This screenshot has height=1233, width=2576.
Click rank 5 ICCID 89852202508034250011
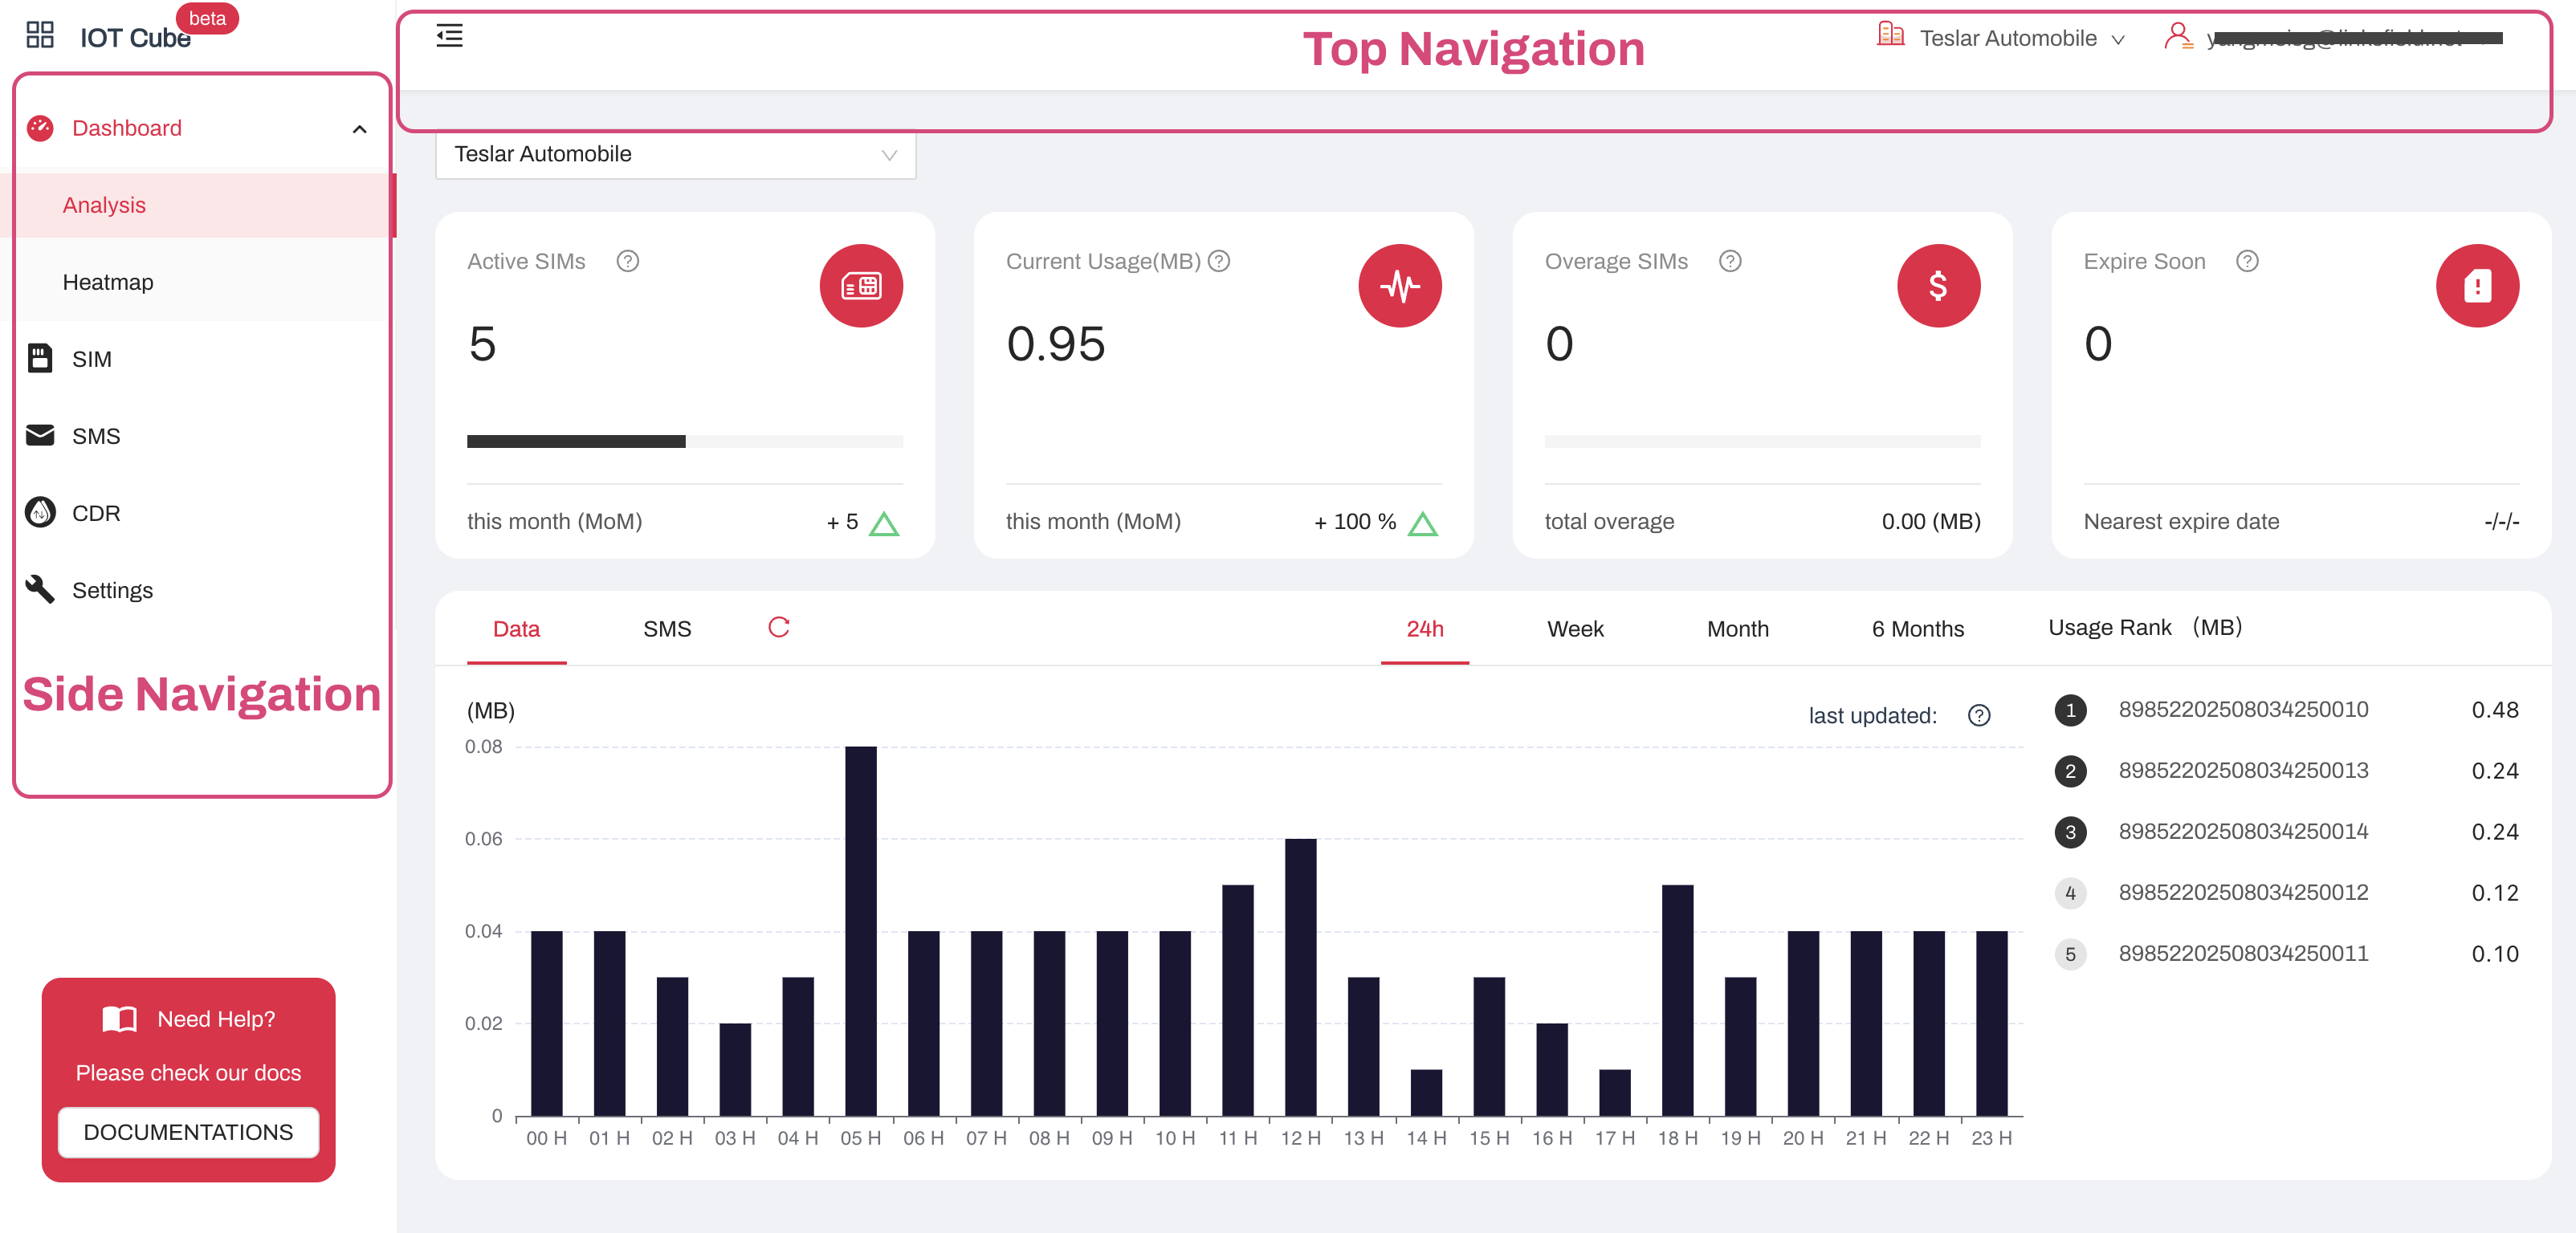tap(2243, 954)
